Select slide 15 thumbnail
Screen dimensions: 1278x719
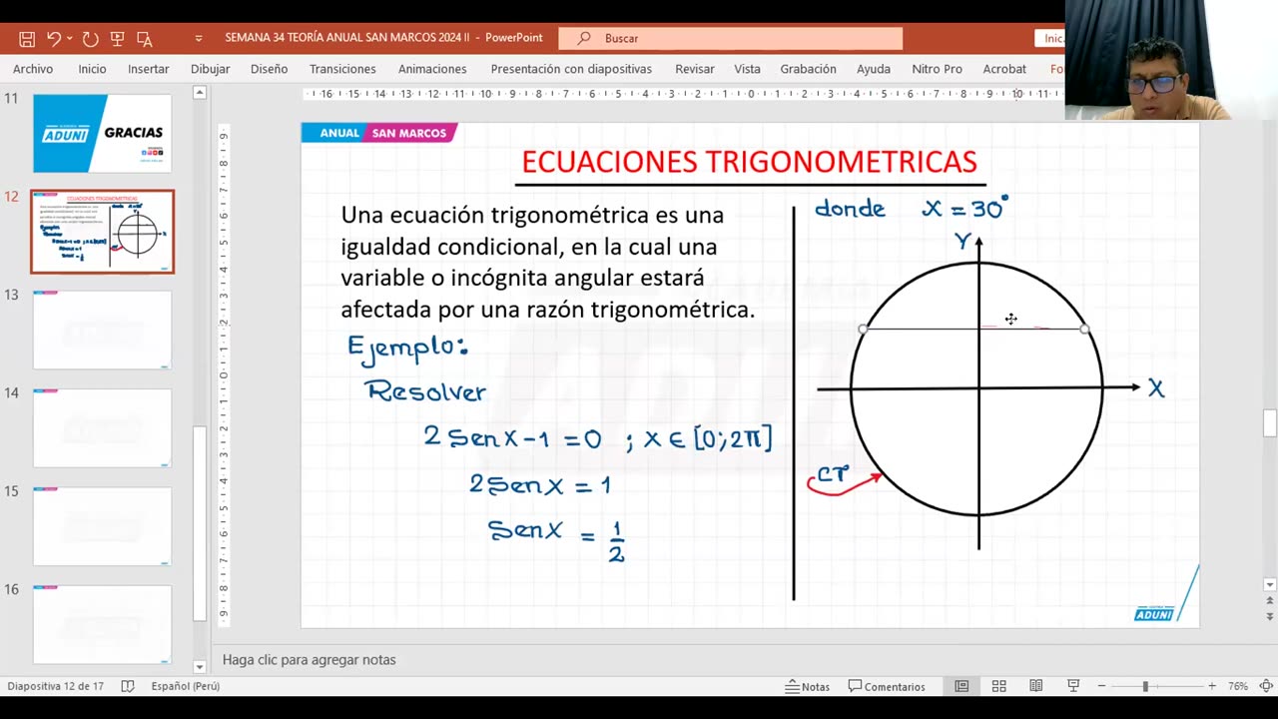[x=102, y=526]
